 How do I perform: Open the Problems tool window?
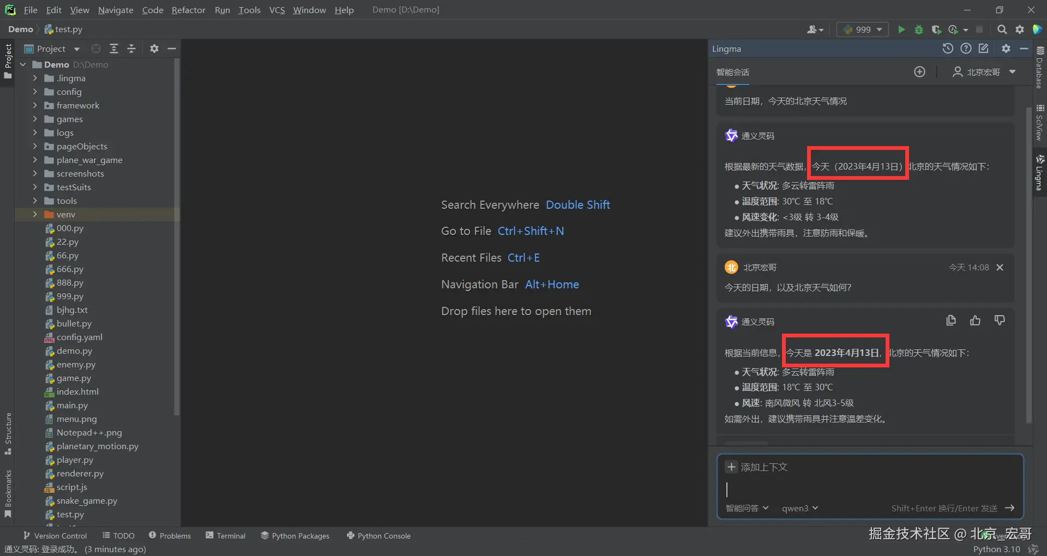pyautogui.click(x=170, y=536)
